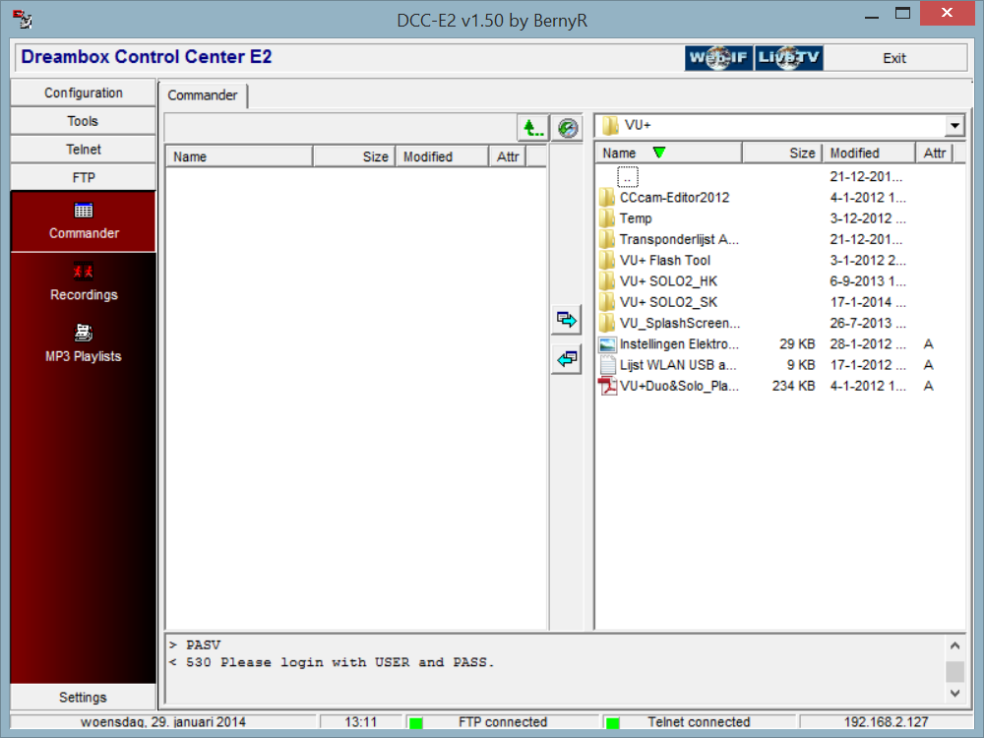Open the Recordings sidebar icon
This screenshot has height=738, width=984.
pyautogui.click(x=84, y=272)
